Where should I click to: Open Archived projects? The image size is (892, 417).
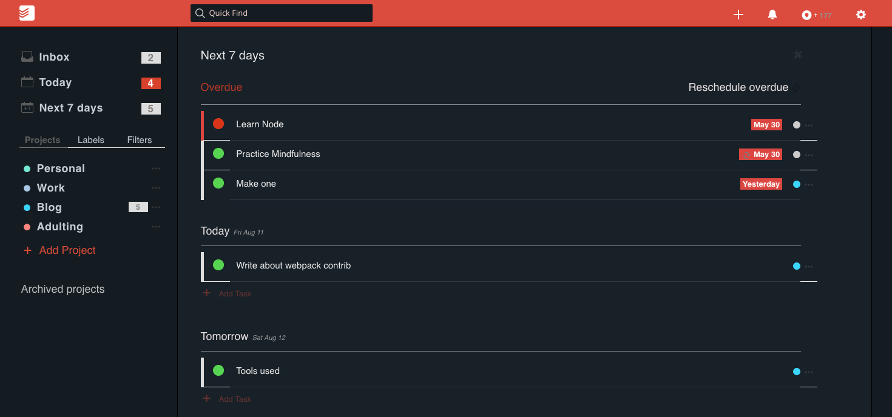pyautogui.click(x=63, y=289)
